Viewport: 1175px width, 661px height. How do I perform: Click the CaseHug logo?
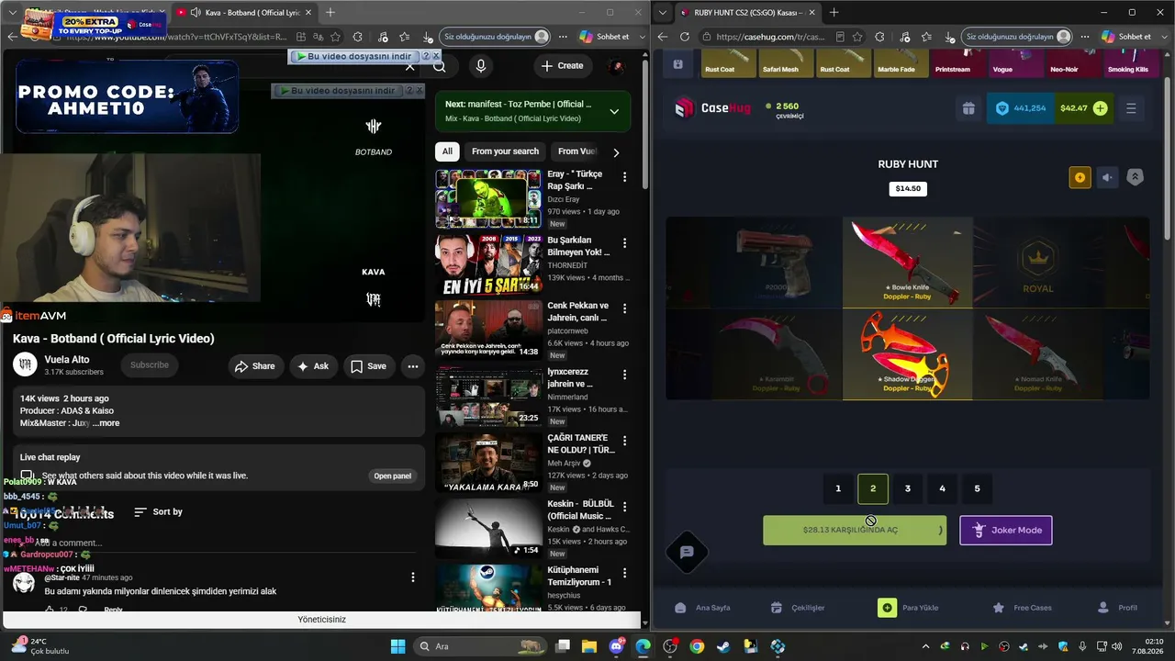click(x=712, y=108)
